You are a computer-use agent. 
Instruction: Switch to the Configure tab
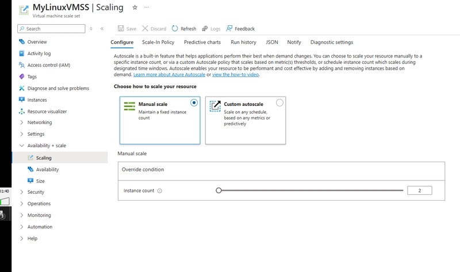[x=122, y=42]
